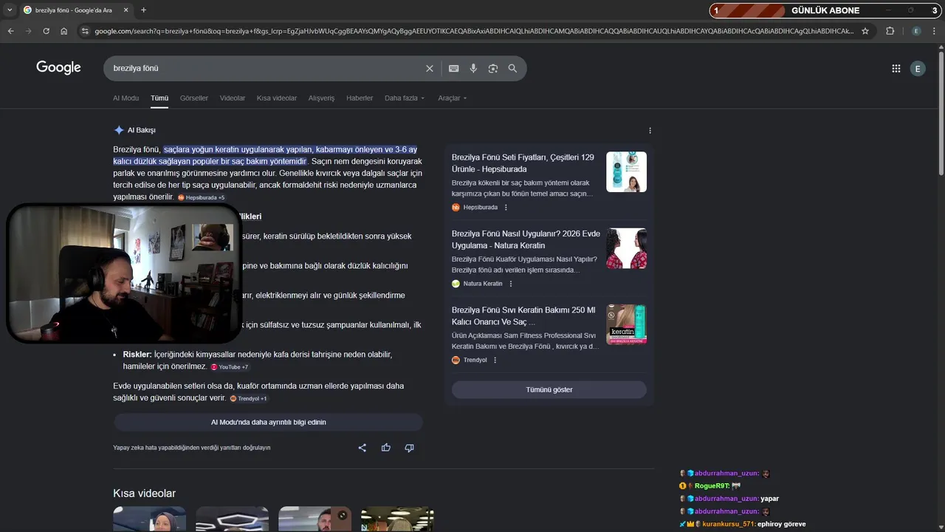Clear the search box with X
Viewport: 945px width, 532px height.
point(430,68)
